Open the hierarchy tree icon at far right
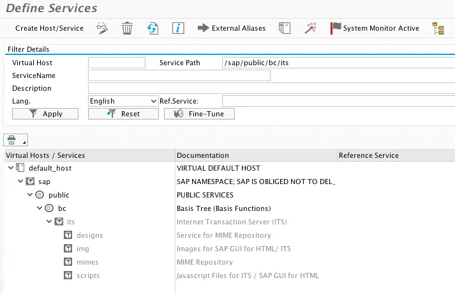Image resolution: width=455 pixels, height=294 pixels. (x=438, y=28)
